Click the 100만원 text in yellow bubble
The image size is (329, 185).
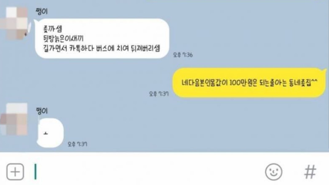point(243,83)
